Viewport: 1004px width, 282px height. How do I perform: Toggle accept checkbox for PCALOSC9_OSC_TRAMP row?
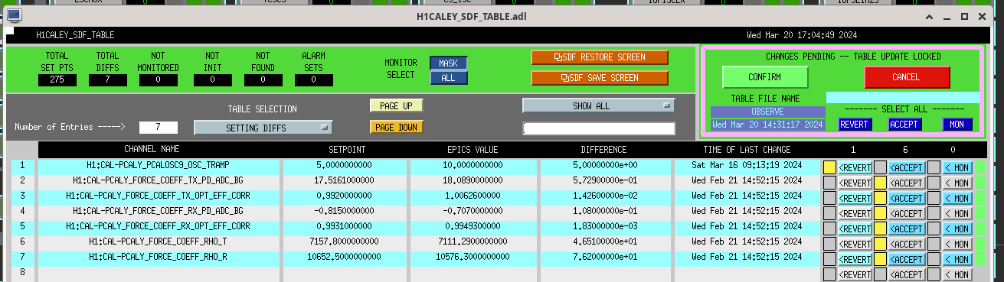point(881,167)
